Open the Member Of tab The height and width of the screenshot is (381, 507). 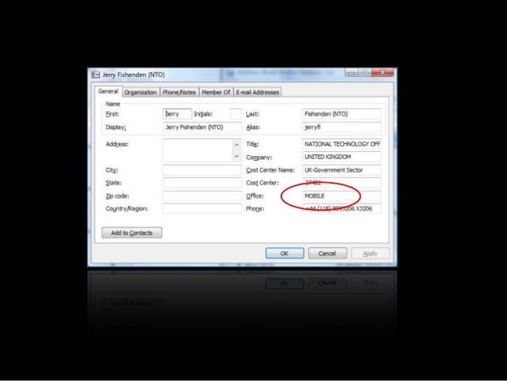(215, 92)
